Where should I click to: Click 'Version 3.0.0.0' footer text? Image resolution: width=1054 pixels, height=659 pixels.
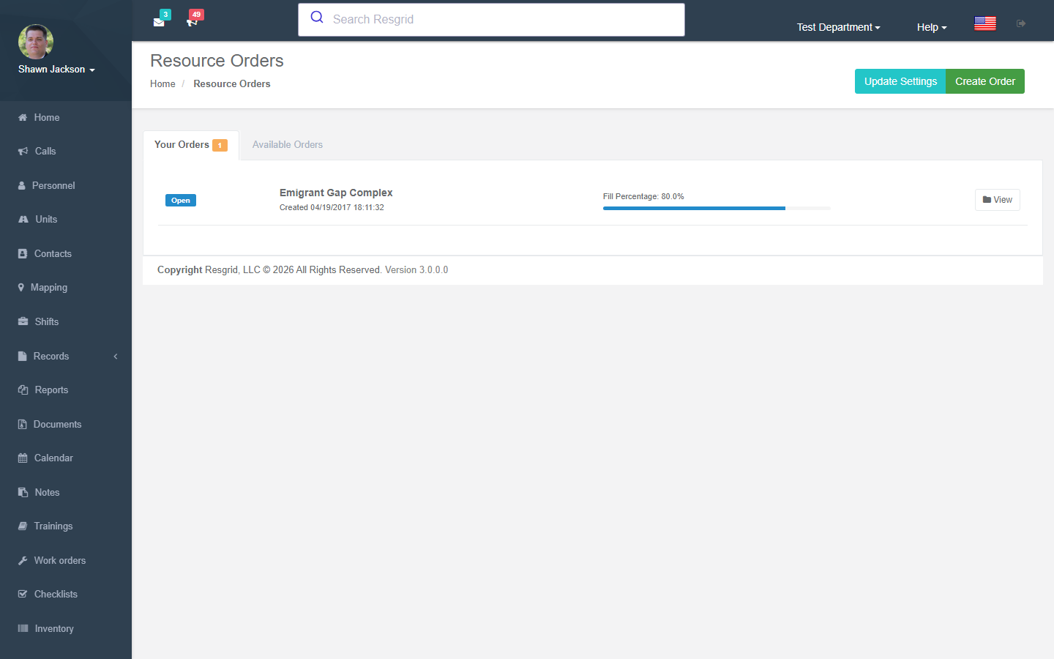tap(416, 270)
